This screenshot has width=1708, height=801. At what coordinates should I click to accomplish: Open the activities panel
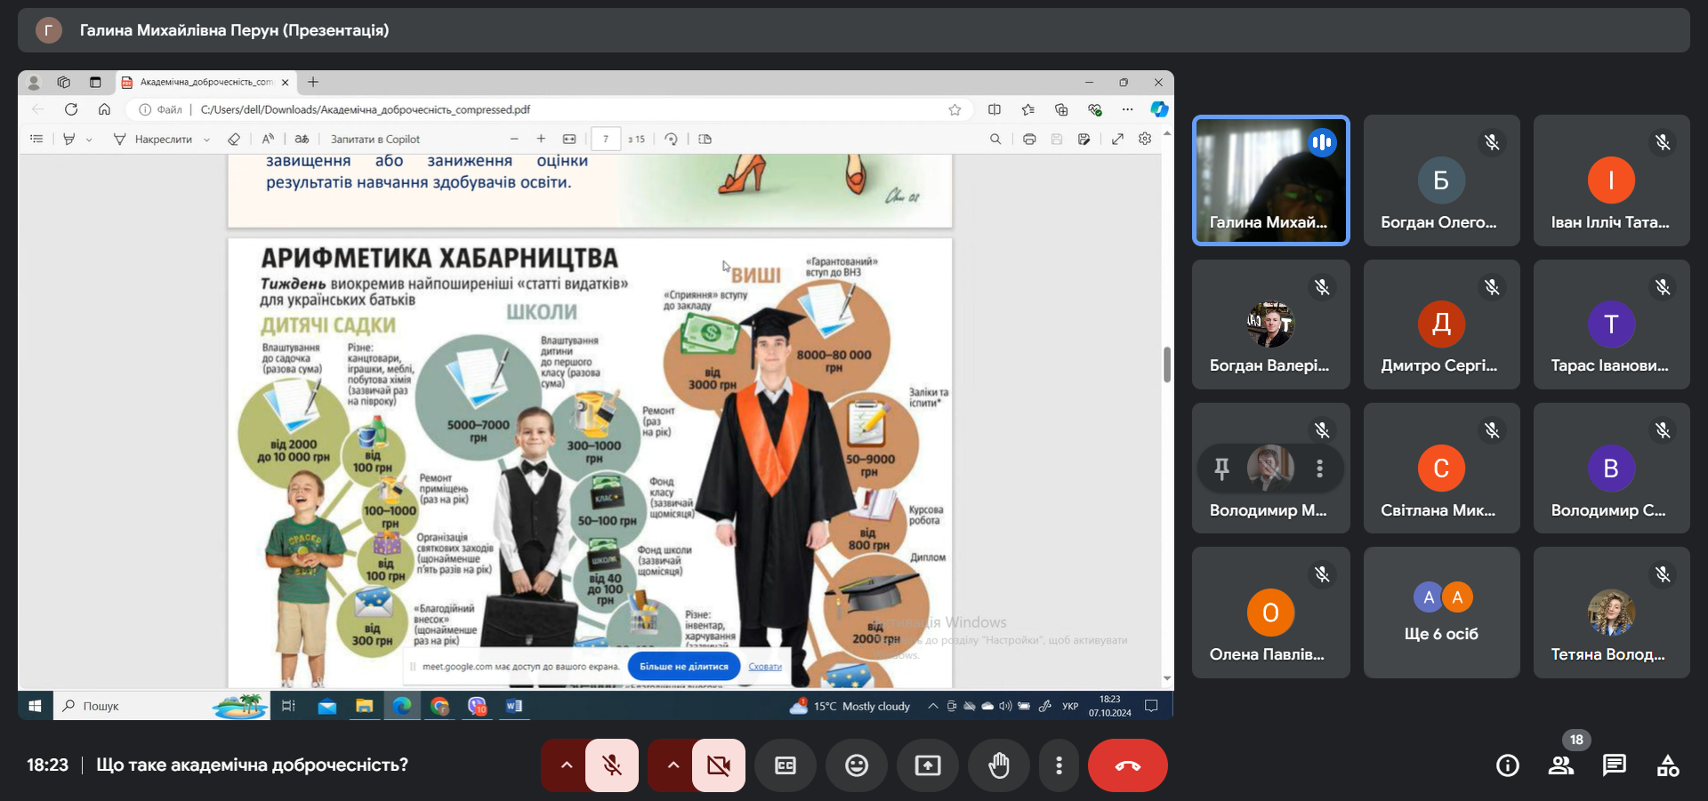coord(1668,765)
